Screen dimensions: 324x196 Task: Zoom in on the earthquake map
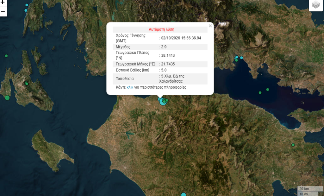point(3,3)
